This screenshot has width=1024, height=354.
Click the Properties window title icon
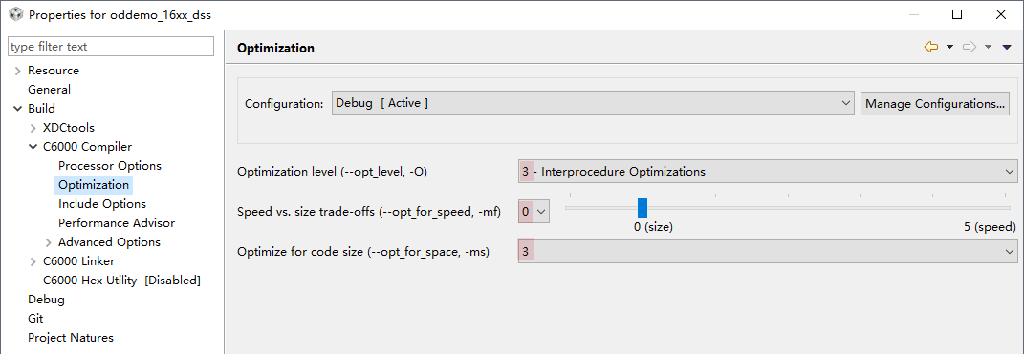pos(15,14)
